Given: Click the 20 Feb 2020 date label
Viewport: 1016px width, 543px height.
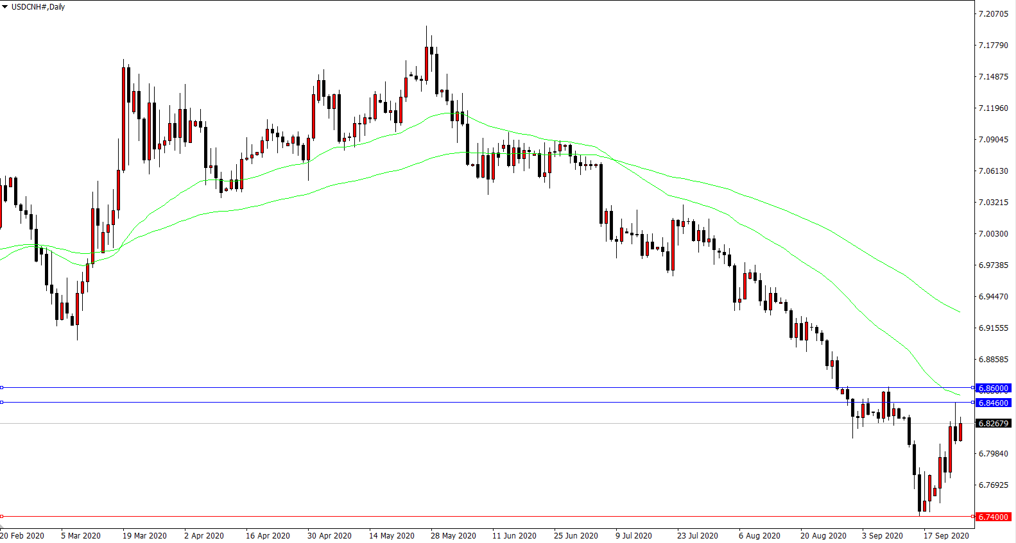Looking at the screenshot, I should coord(22,536).
